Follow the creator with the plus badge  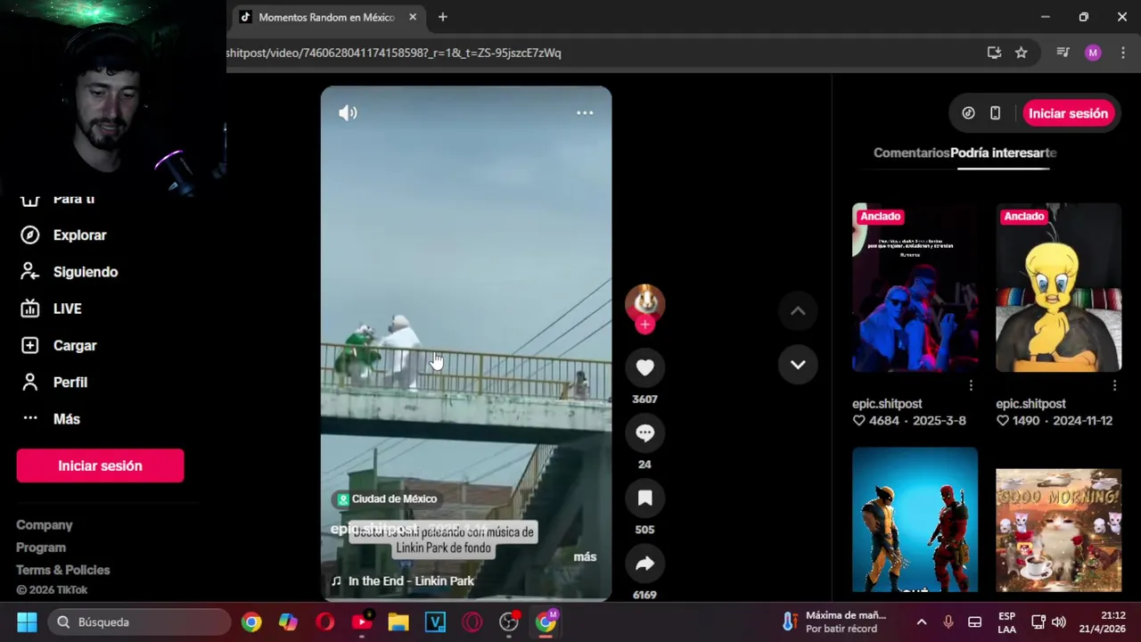tap(644, 325)
